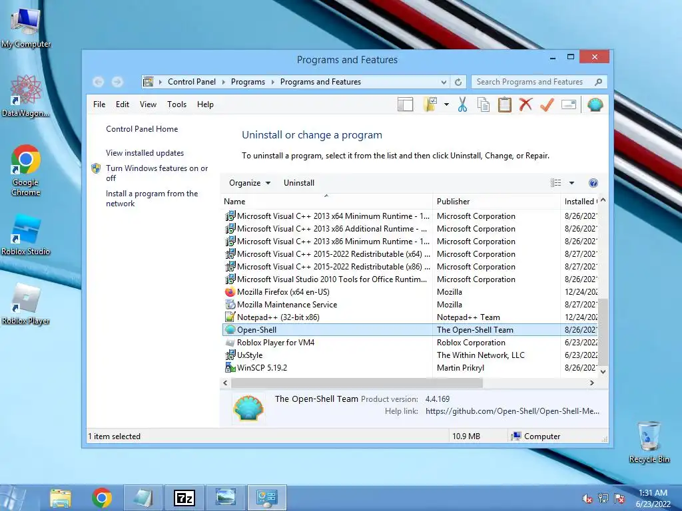Viewport: 682px width, 511px height.
Task: Expand breadcrumb arrow after Programs
Action: (x=272, y=82)
